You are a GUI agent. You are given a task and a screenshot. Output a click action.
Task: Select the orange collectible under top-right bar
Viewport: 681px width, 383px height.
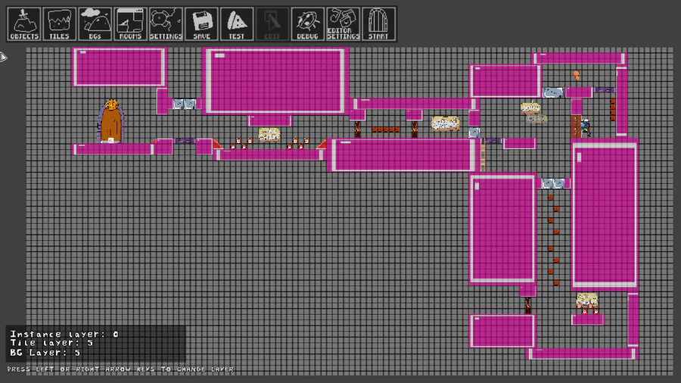(x=576, y=76)
